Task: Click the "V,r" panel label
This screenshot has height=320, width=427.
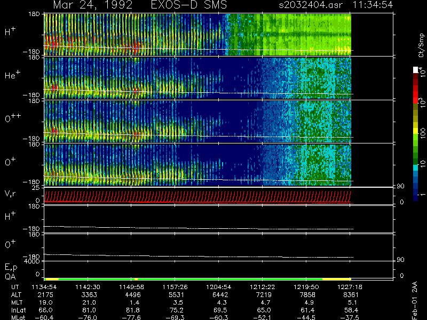Action: [10, 194]
